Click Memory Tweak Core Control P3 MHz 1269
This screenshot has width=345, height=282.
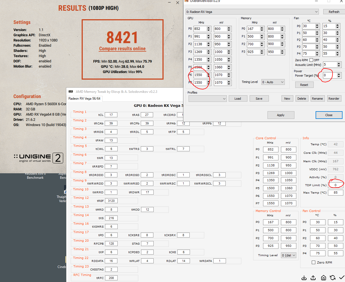(x=271, y=173)
